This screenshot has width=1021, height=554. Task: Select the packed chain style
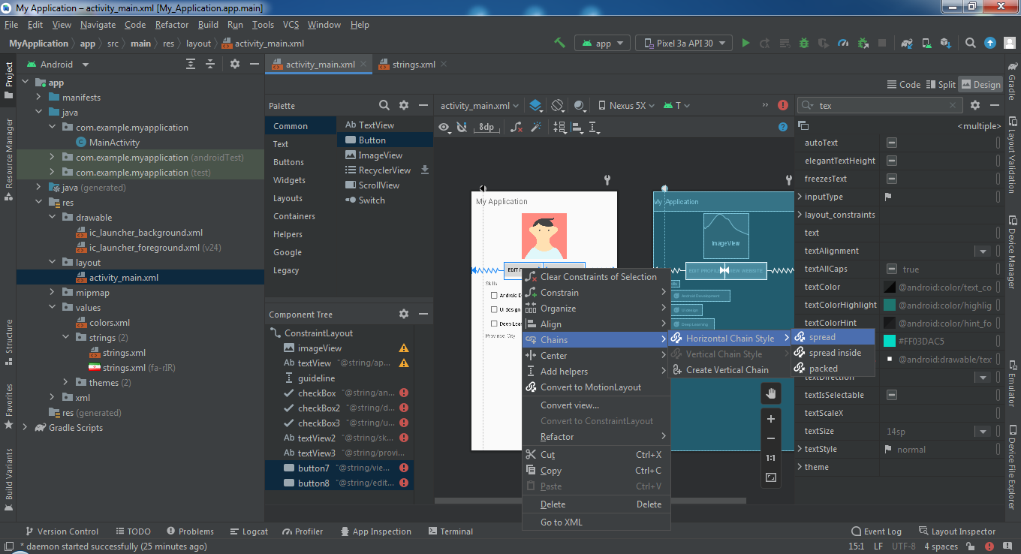[833, 369]
